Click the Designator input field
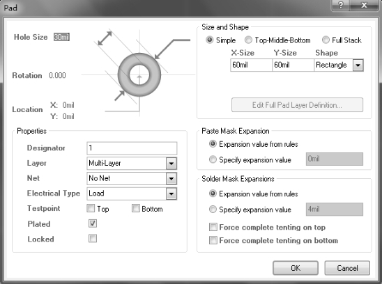Image resolution: width=382 pixels, height=284 pixels. pyautogui.click(x=132, y=148)
